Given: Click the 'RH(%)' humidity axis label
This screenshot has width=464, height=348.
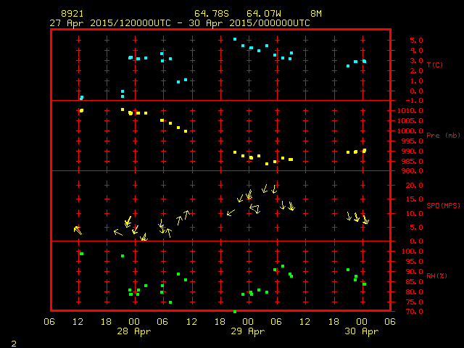Looking at the screenshot, I should (x=436, y=275).
